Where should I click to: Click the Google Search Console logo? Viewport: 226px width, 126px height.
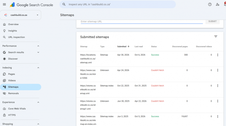click(31, 5)
